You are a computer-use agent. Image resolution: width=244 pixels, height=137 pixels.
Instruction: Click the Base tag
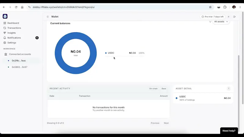(164, 89)
